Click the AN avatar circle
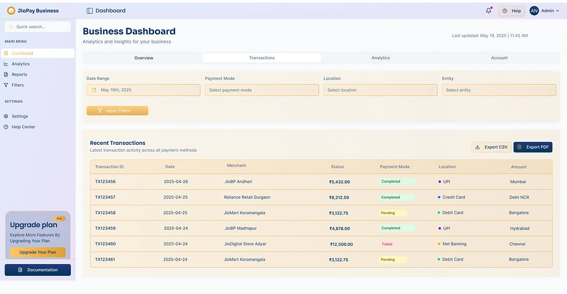567x294 pixels. tap(534, 11)
